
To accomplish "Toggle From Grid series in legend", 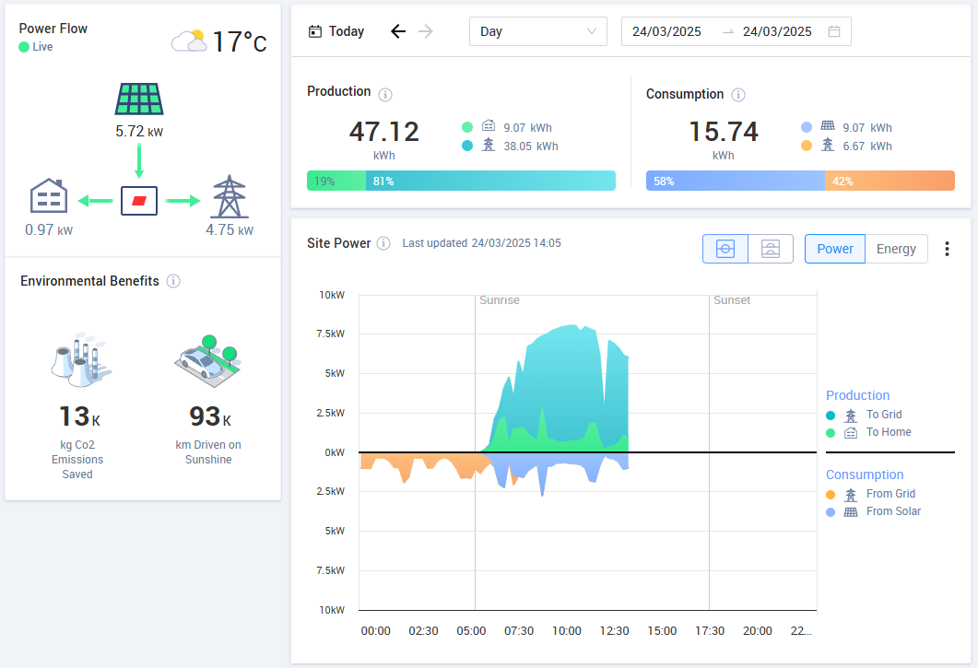I will coord(871,494).
